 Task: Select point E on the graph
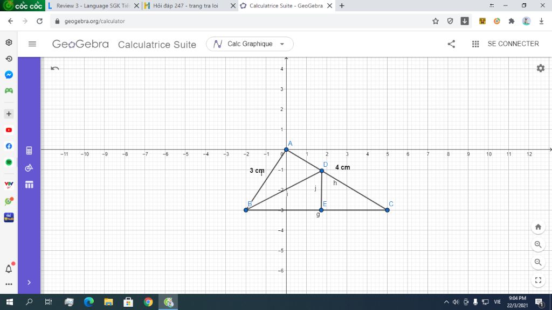pos(321,210)
